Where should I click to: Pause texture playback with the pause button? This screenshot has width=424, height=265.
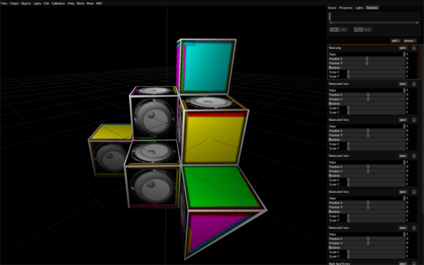343,30
